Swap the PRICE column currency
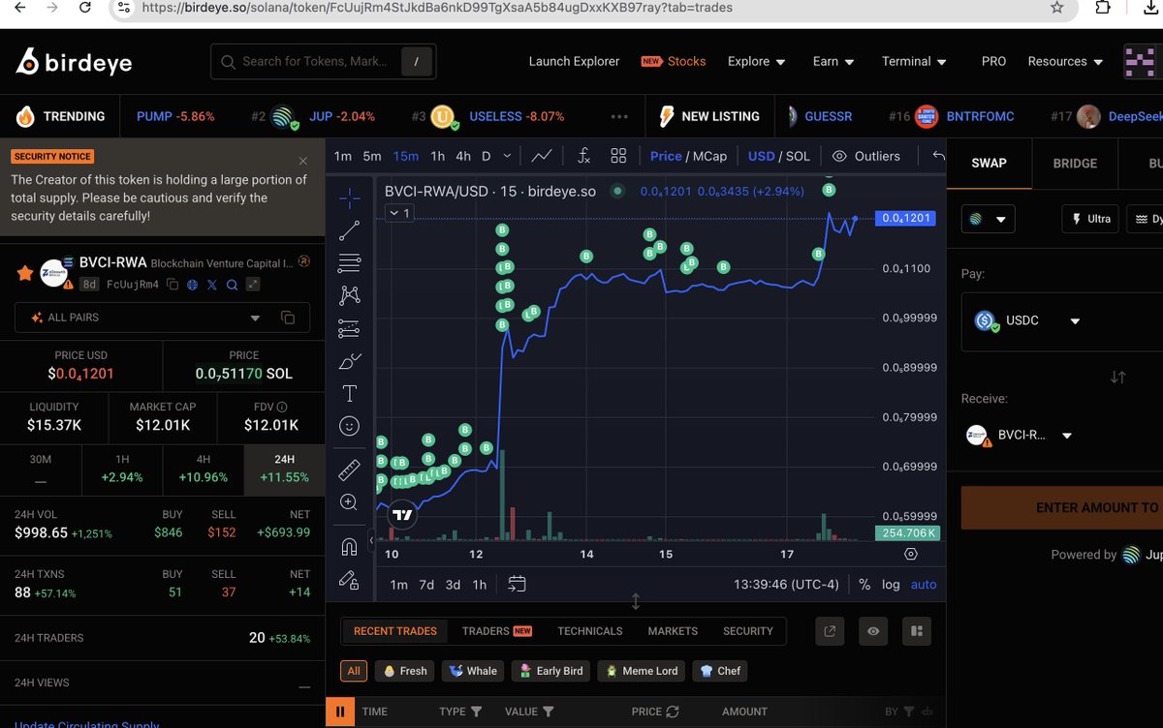Viewport: 1163px width, 728px height. [673, 712]
